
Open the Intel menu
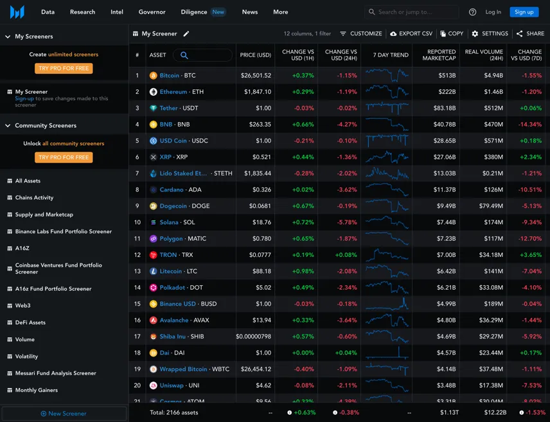tap(117, 12)
